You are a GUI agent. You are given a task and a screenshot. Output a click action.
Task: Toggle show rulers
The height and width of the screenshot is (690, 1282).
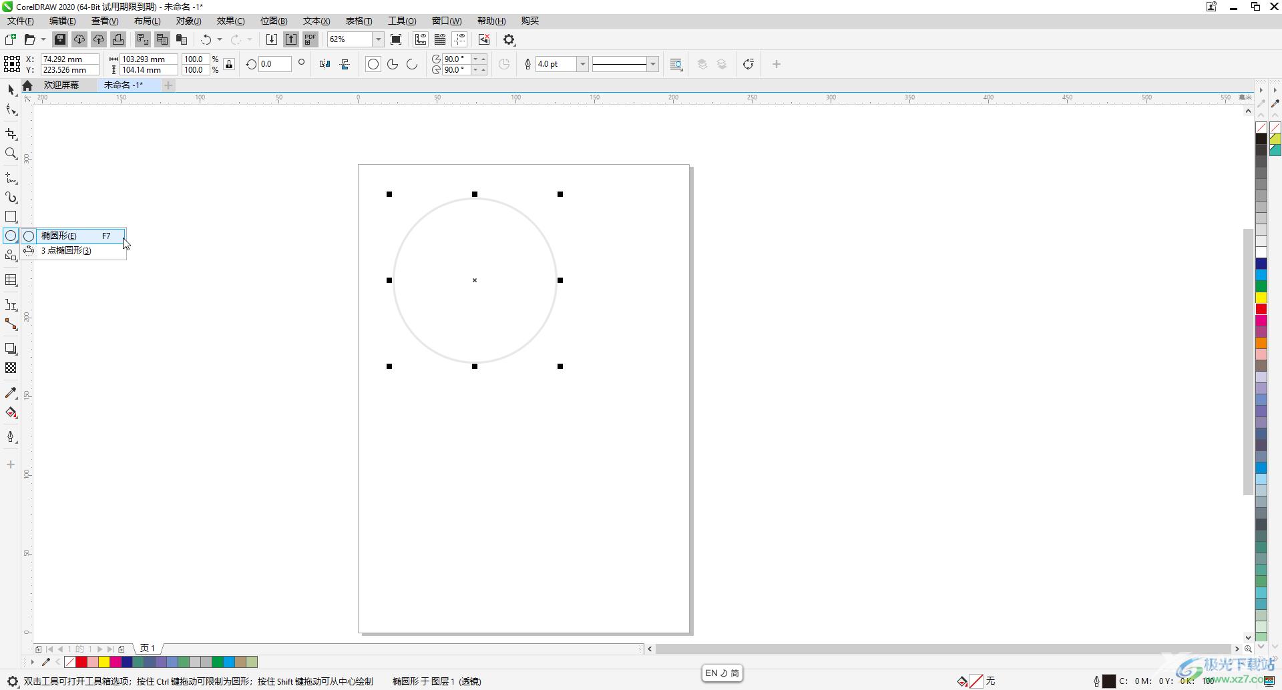coord(421,39)
